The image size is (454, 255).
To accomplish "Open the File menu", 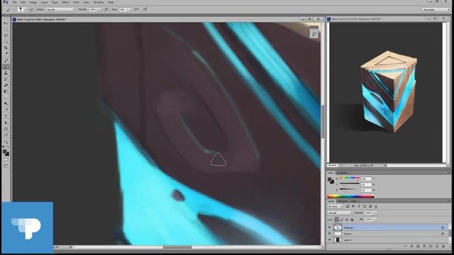I will (14, 2).
